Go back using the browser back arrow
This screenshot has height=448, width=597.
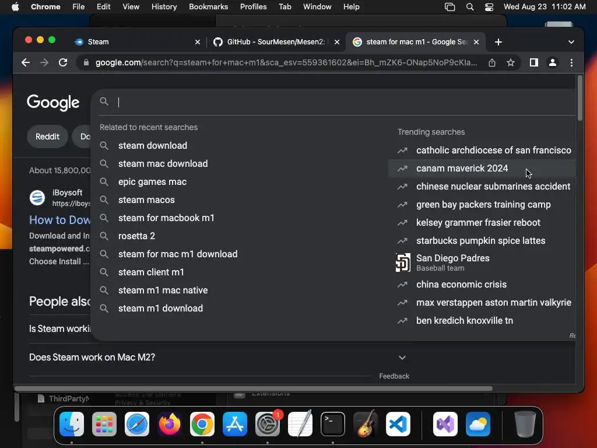pos(26,62)
